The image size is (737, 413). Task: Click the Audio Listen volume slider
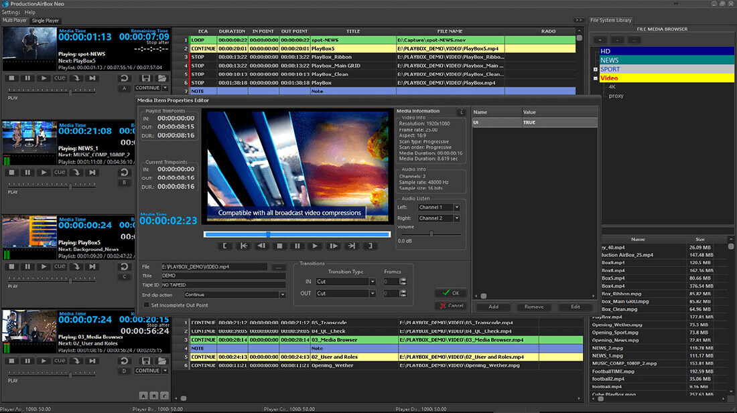coord(429,234)
